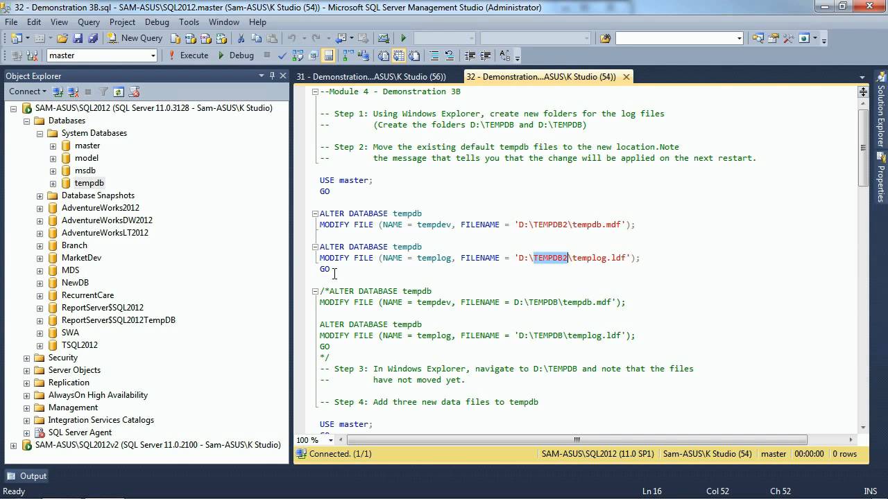Toggle Include Actual Execution Plan
Image resolution: width=888 pixels, height=499 pixels.
tap(348, 55)
